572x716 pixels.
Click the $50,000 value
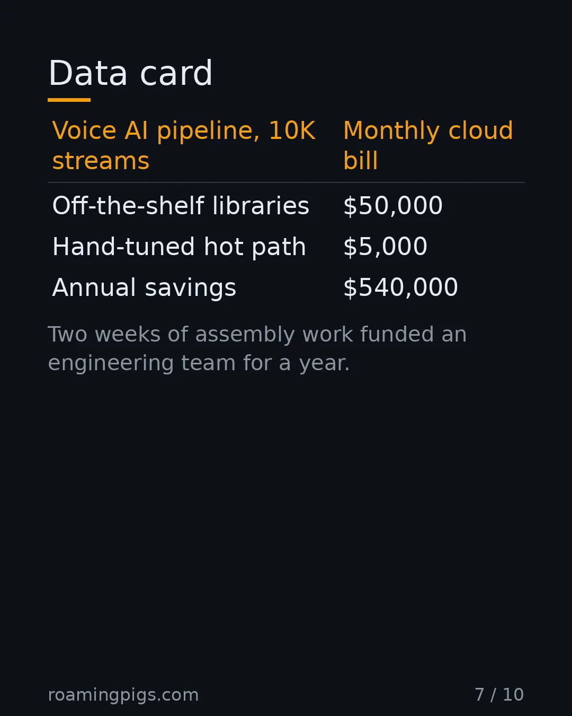pyautogui.click(x=393, y=206)
